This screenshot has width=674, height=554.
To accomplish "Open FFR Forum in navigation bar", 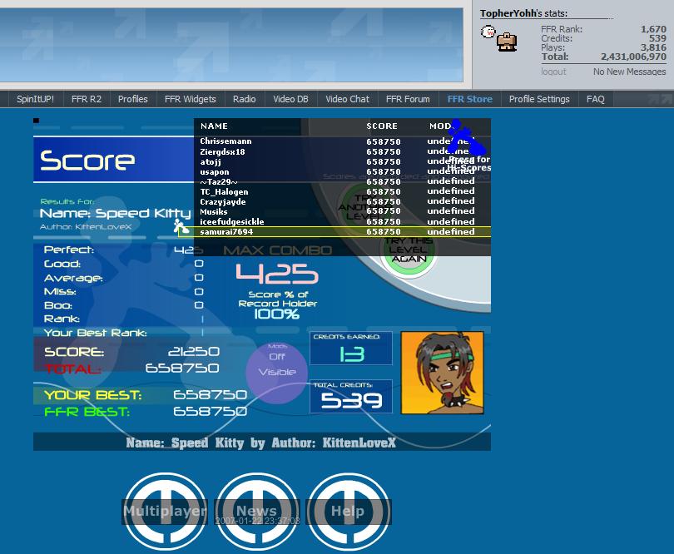I will (408, 99).
